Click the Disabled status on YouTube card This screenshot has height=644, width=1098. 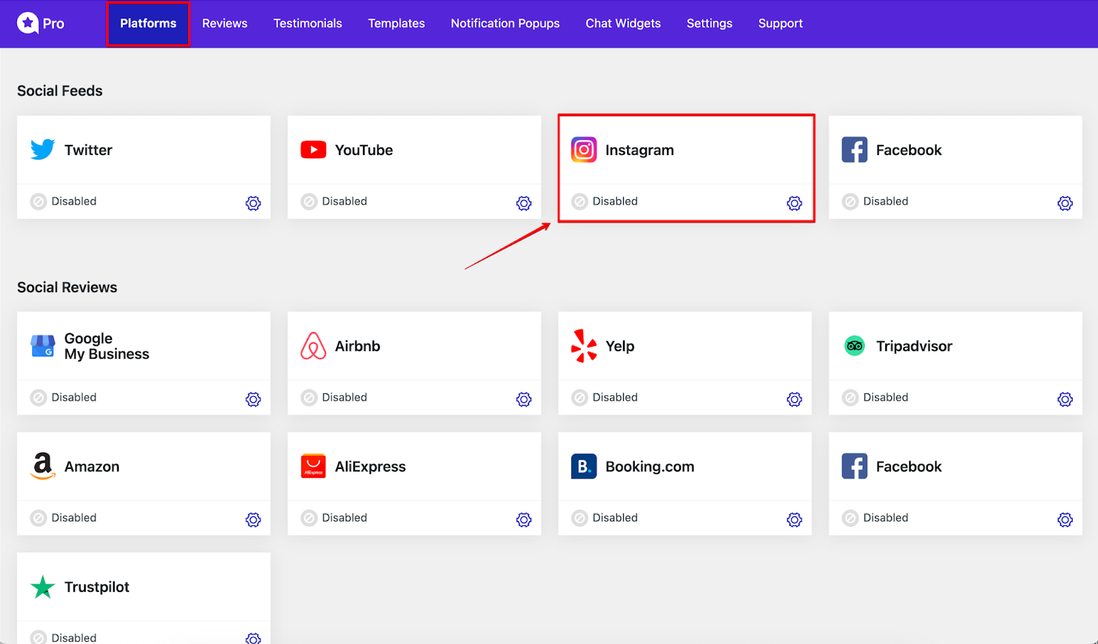tap(334, 201)
